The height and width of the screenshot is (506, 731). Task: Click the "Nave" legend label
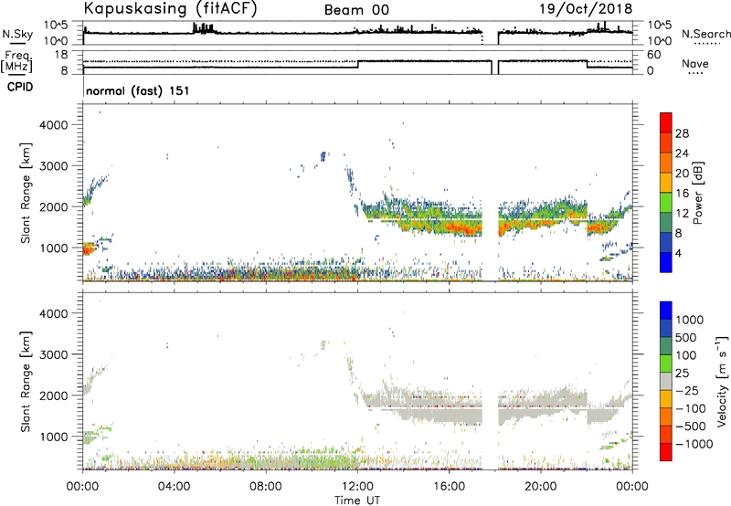pyautogui.click(x=694, y=63)
